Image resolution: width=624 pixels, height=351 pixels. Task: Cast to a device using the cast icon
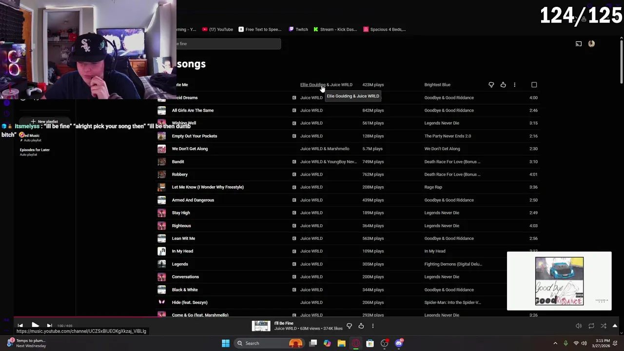[x=579, y=44]
